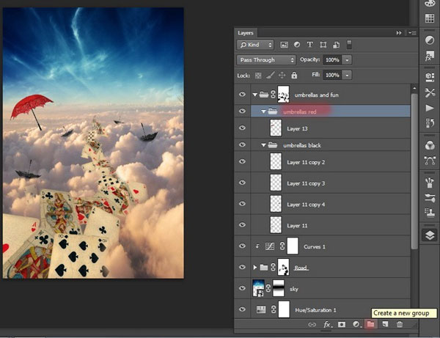
Task: Hide Layer 13
Action: [242, 128]
